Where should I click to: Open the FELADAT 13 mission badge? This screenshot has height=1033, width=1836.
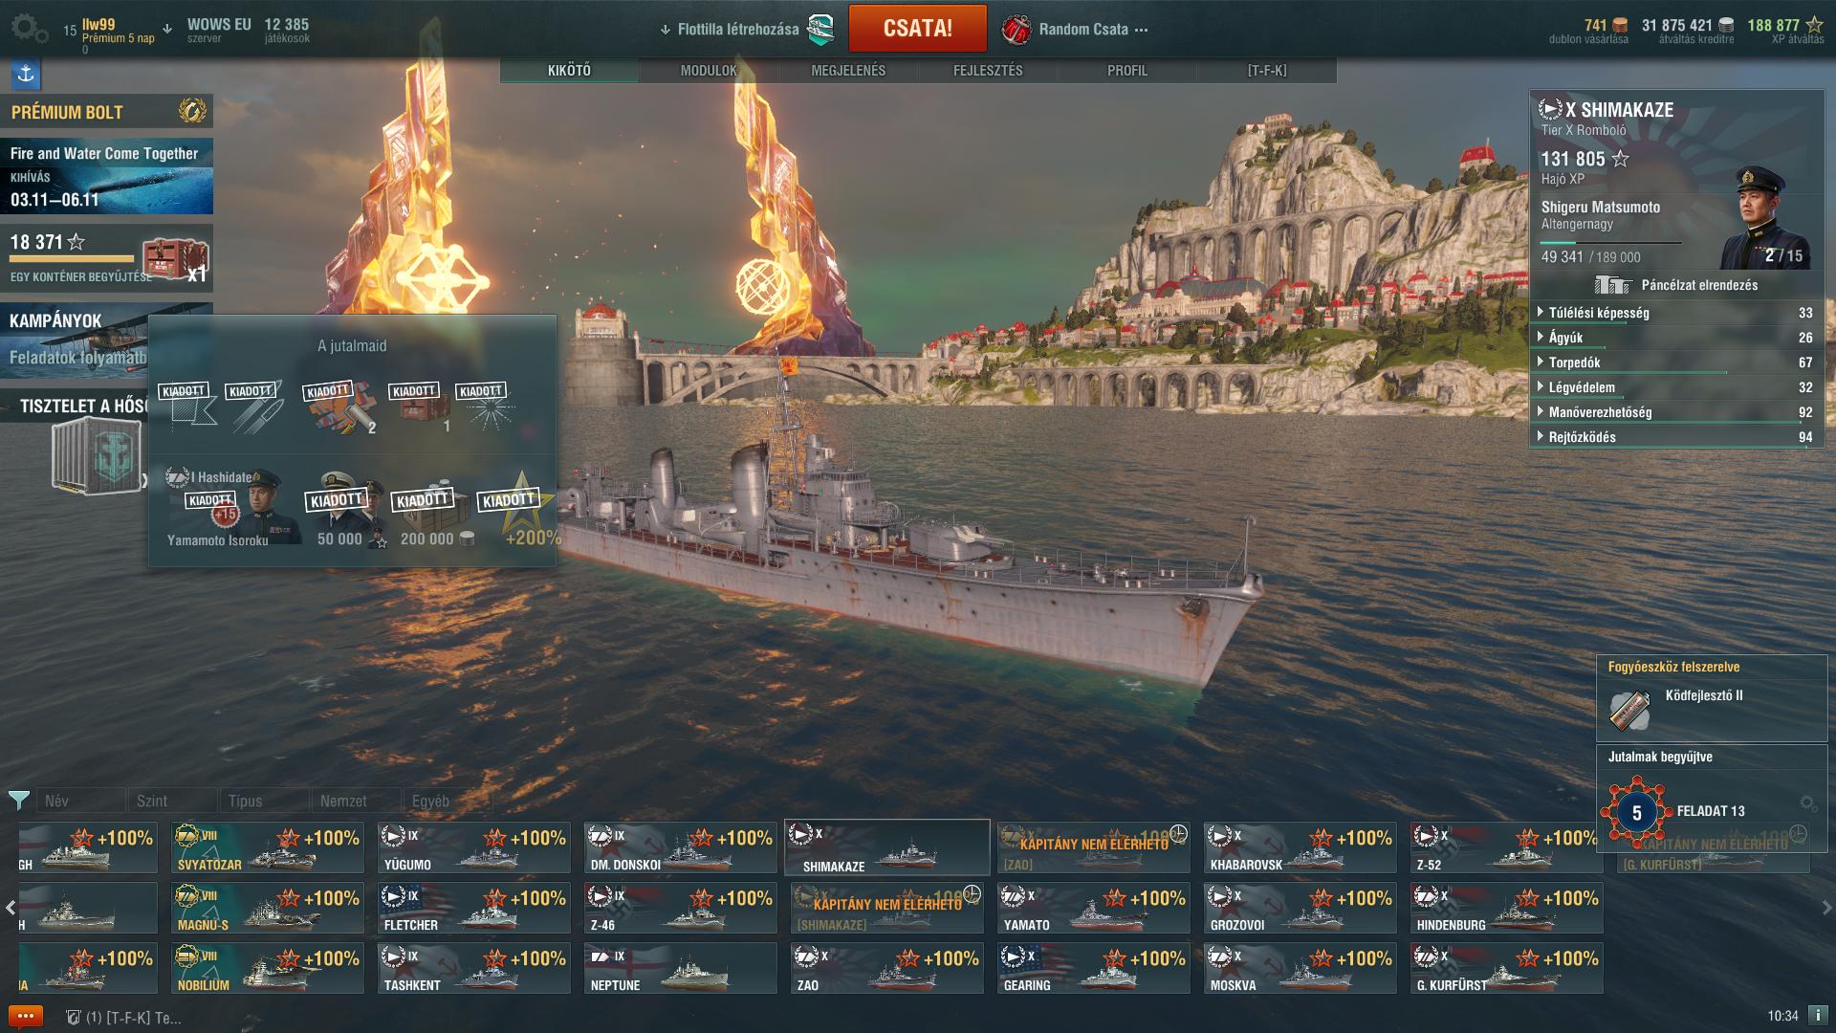click(x=1636, y=812)
